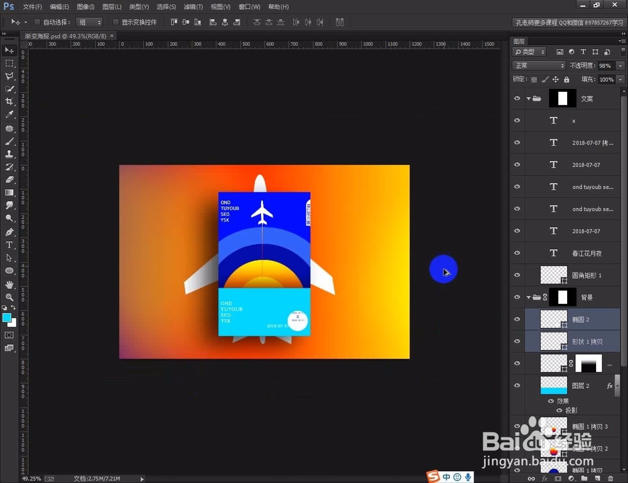
Task: Enable the lock-all toggle in the Layers panel
Action: [x=567, y=79]
